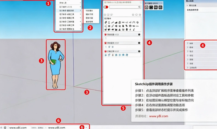Click the last blue icon in third section

(x=127, y=55)
